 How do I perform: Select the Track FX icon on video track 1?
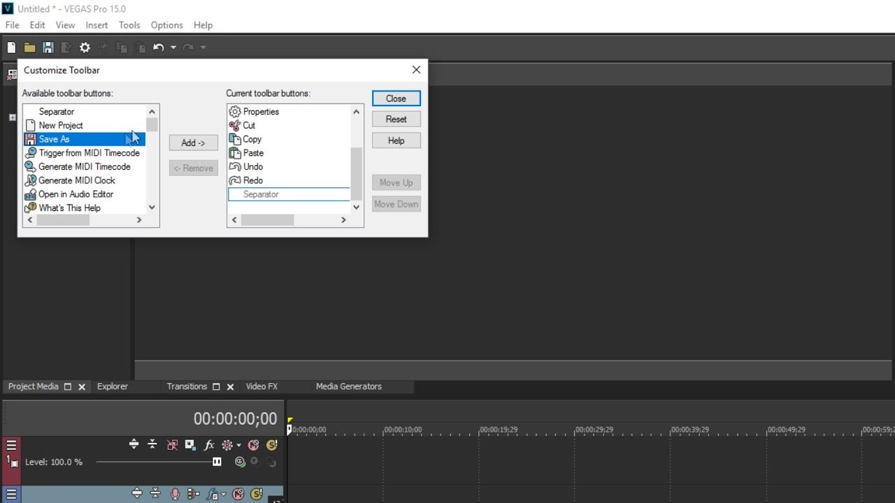(x=208, y=444)
